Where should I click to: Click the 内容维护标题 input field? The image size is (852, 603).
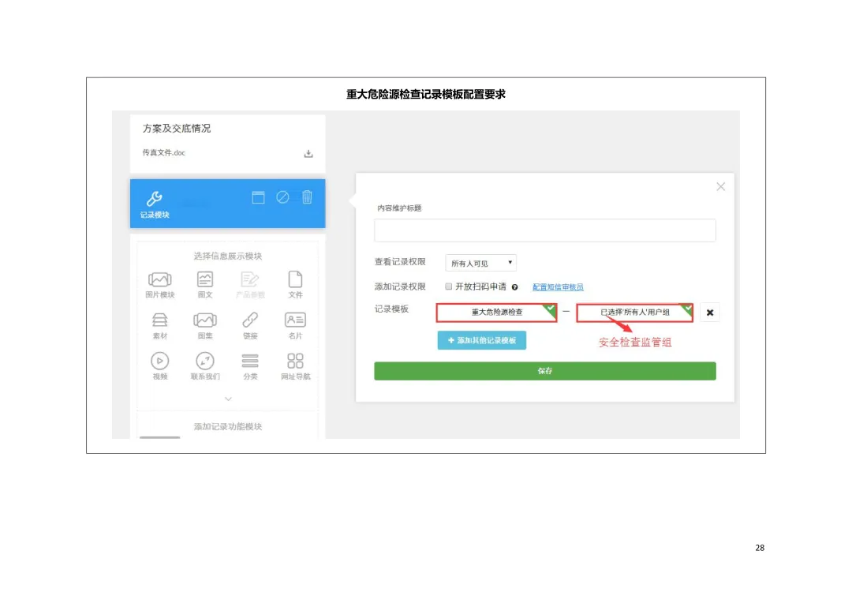click(545, 230)
